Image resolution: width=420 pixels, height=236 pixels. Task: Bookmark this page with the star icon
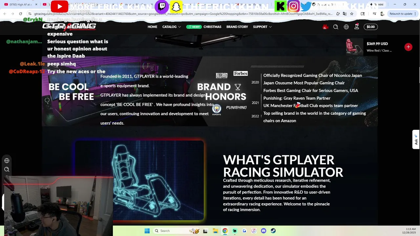point(352,14)
